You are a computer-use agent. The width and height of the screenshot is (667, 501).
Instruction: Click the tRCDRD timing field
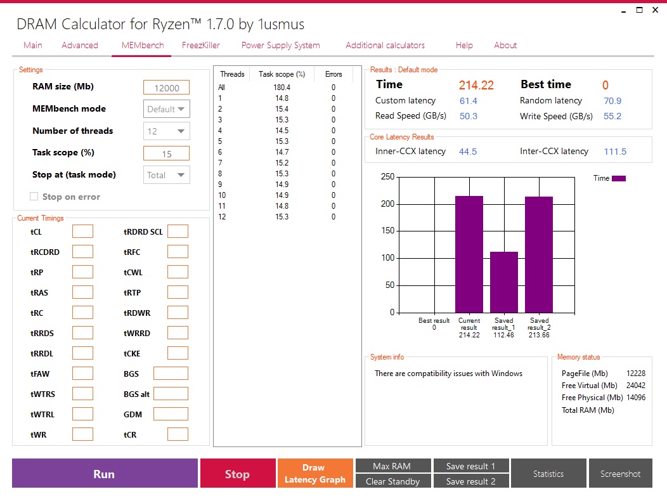click(82, 252)
